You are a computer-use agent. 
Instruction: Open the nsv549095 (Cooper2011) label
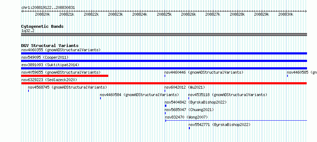pyautogui.click(x=45, y=57)
